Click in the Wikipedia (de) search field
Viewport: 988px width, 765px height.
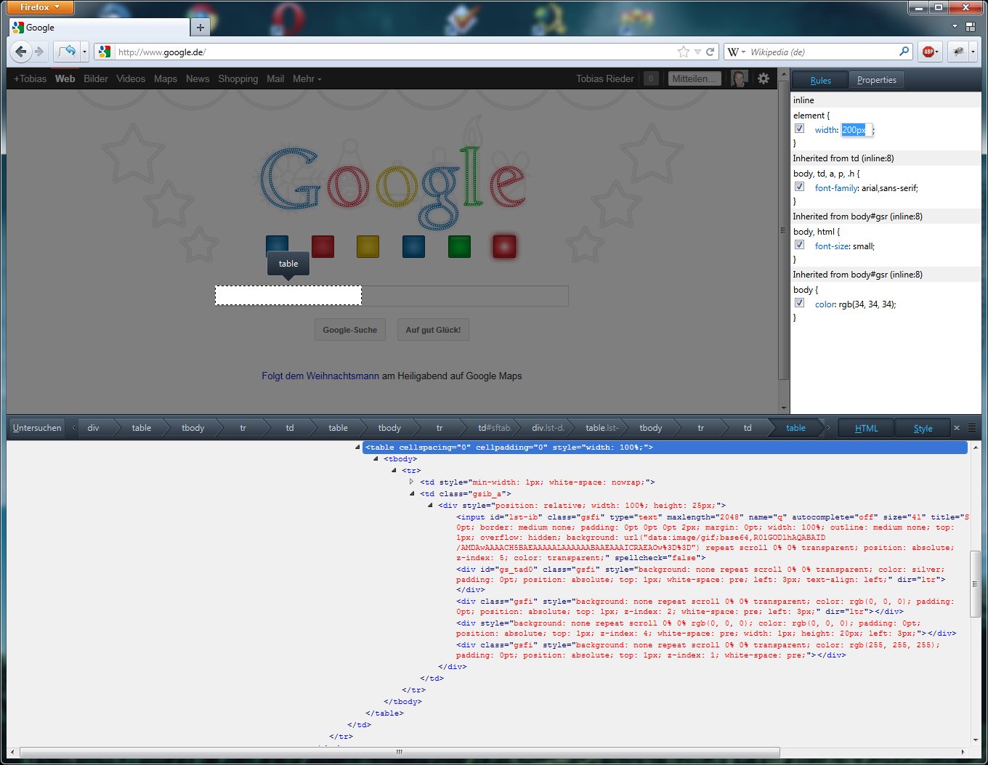coord(821,52)
